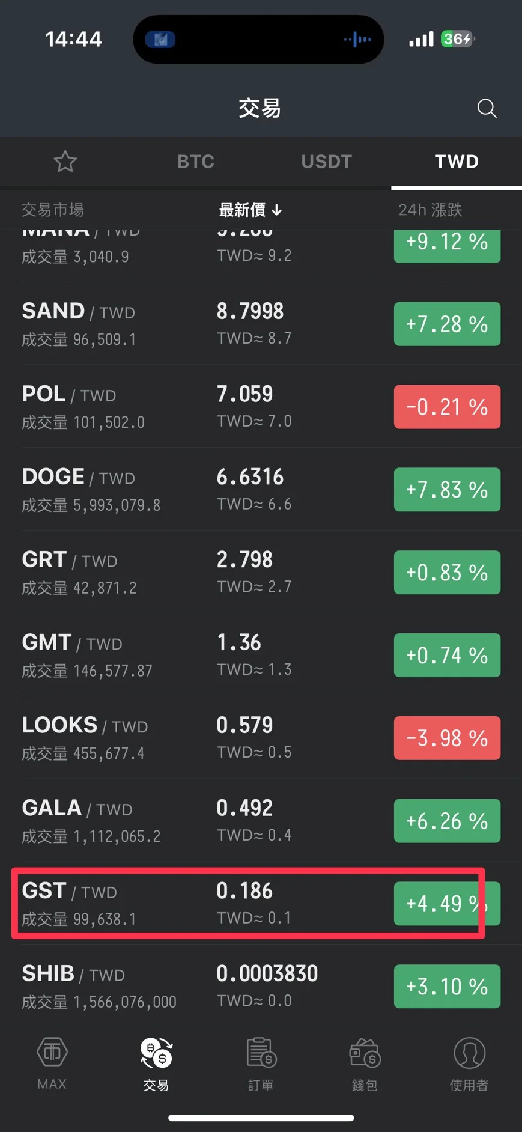Select the TWD market tab

point(457,162)
